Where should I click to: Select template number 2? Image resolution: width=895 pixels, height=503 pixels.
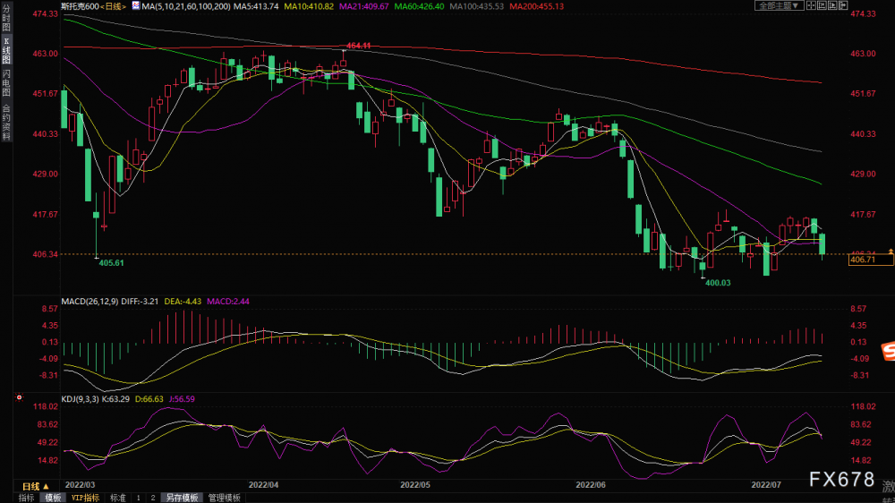click(x=153, y=498)
